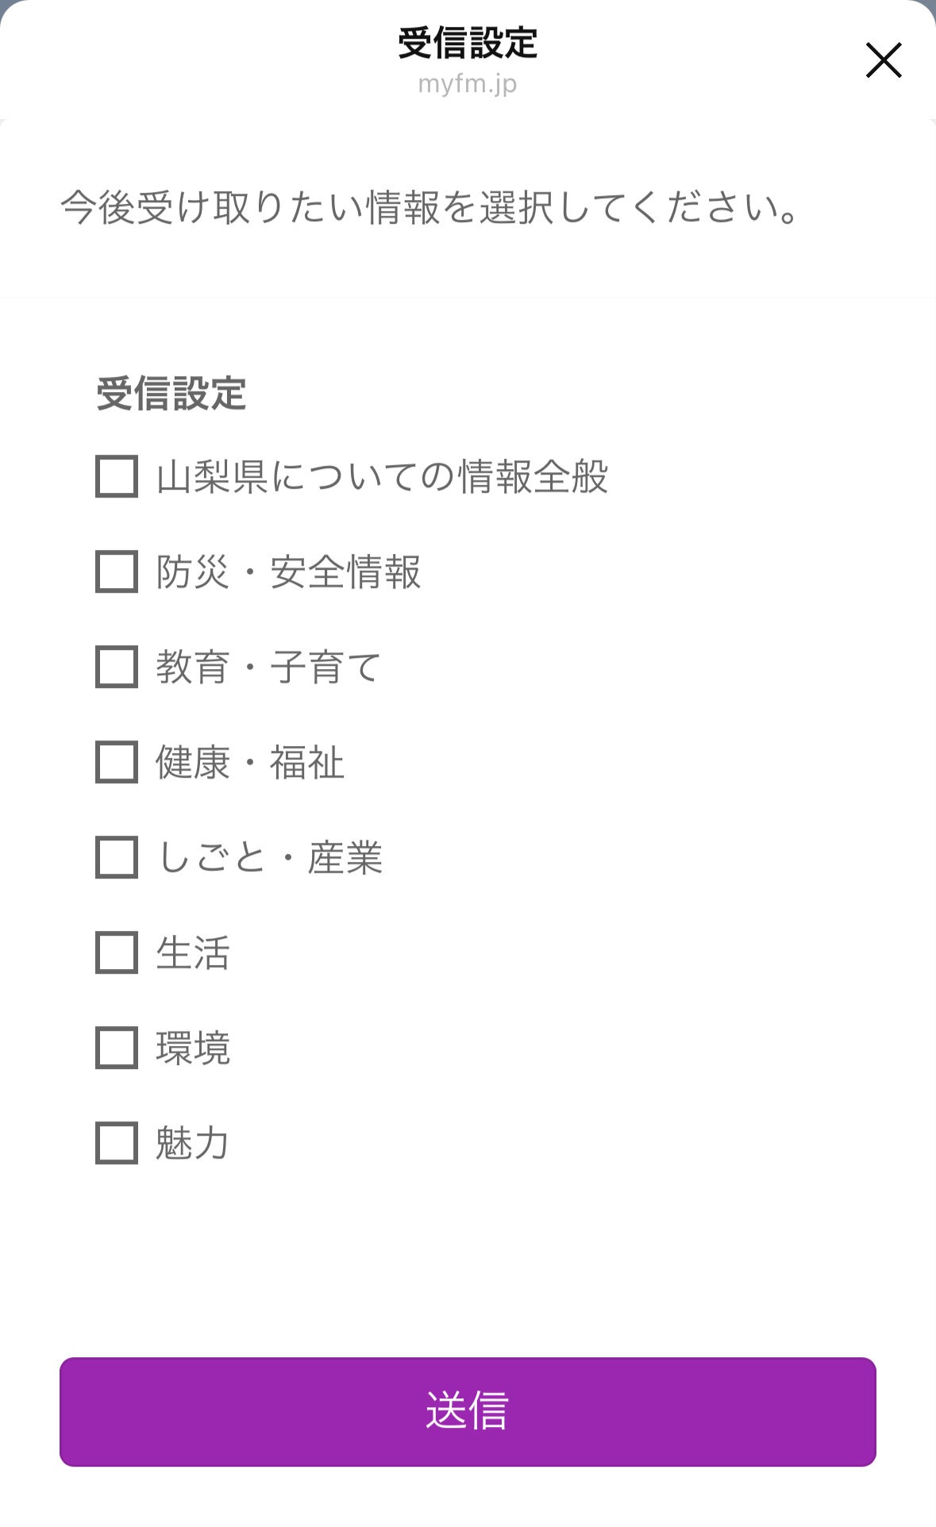Check the box beside 生活
This screenshot has width=936, height=1527.
(x=117, y=952)
